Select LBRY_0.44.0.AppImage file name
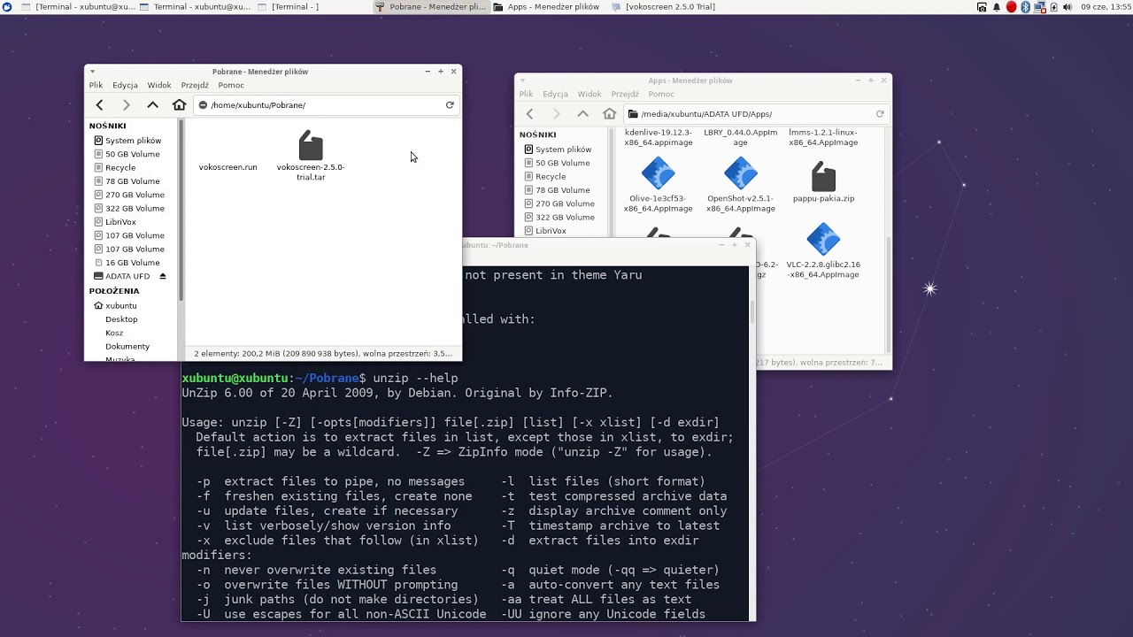1133x637 pixels. click(741, 137)
